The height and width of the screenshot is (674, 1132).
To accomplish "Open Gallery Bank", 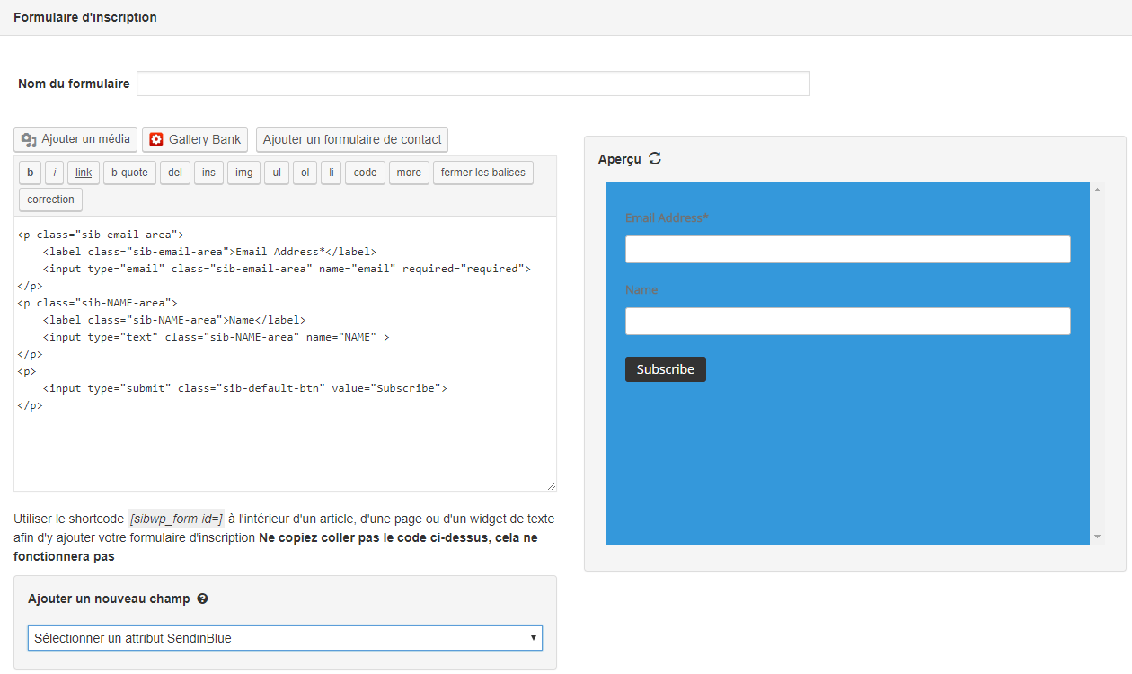I will pos(195,139).
